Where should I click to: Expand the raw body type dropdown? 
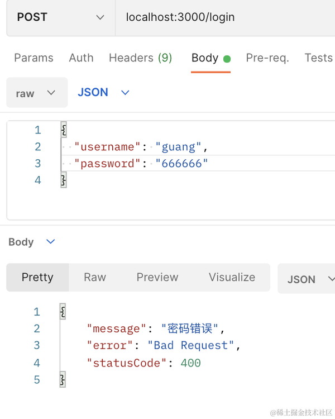(36, 93)
